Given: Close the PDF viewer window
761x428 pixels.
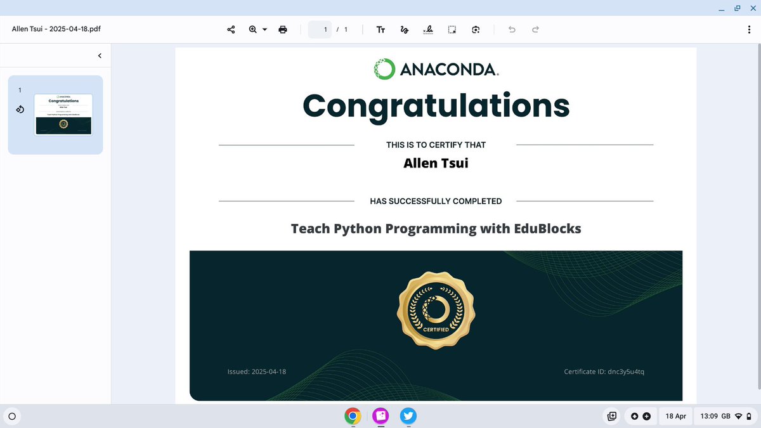Looking at the screenshot, I should tap(752, 8).
